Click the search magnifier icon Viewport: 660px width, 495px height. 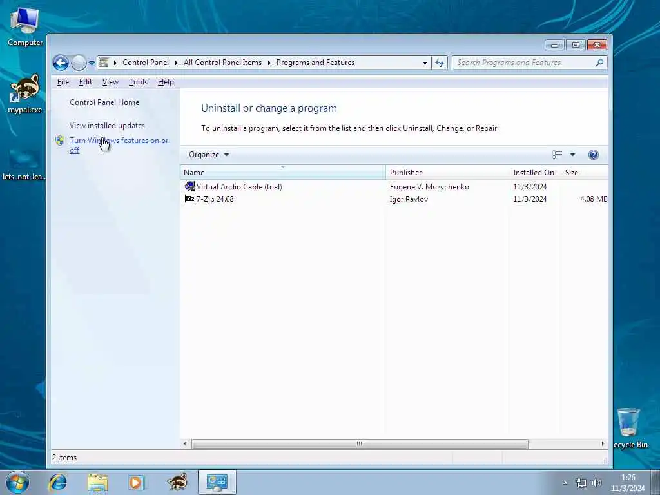coord(599,63)
